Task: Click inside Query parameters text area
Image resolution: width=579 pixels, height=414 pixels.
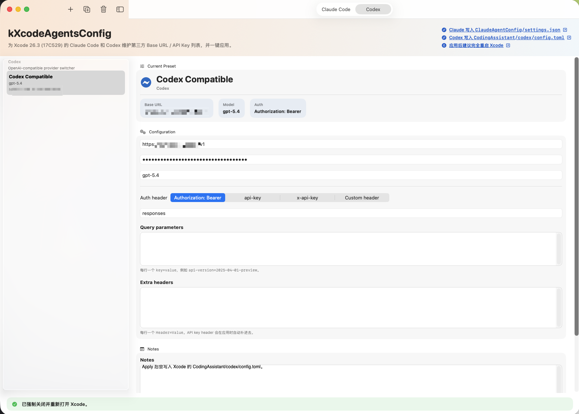Action: [351, 249]
